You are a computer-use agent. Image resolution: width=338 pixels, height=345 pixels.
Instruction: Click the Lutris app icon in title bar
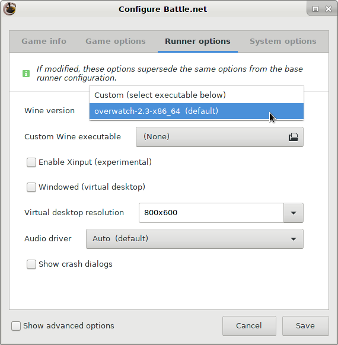coord(9,9)
